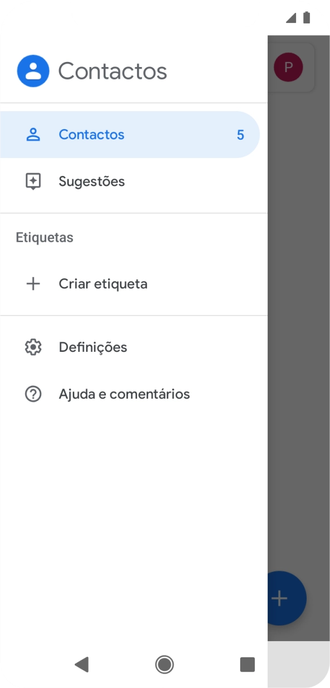
Task: Open Definições from the navigation drawer
Action: point(92,347)
